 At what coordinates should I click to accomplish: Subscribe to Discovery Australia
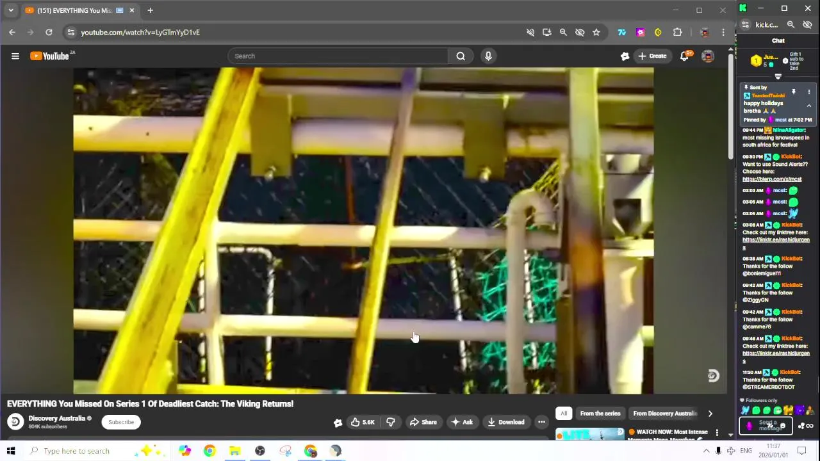(x=121, y=422)
